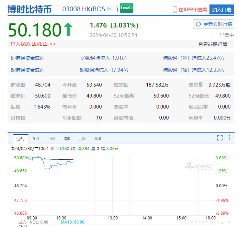Open the 深港通资金流向 link
The width and height of the screenshot is (239, 227).
coord(27,70)
